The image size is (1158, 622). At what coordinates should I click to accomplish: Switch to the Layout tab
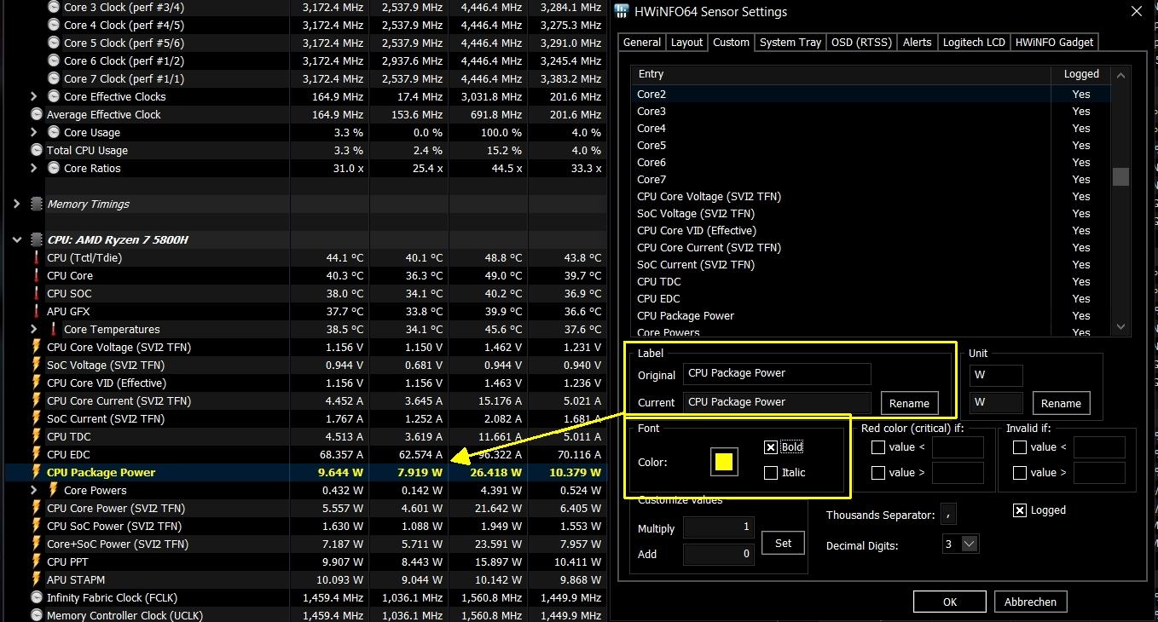(x=686, y=43)
